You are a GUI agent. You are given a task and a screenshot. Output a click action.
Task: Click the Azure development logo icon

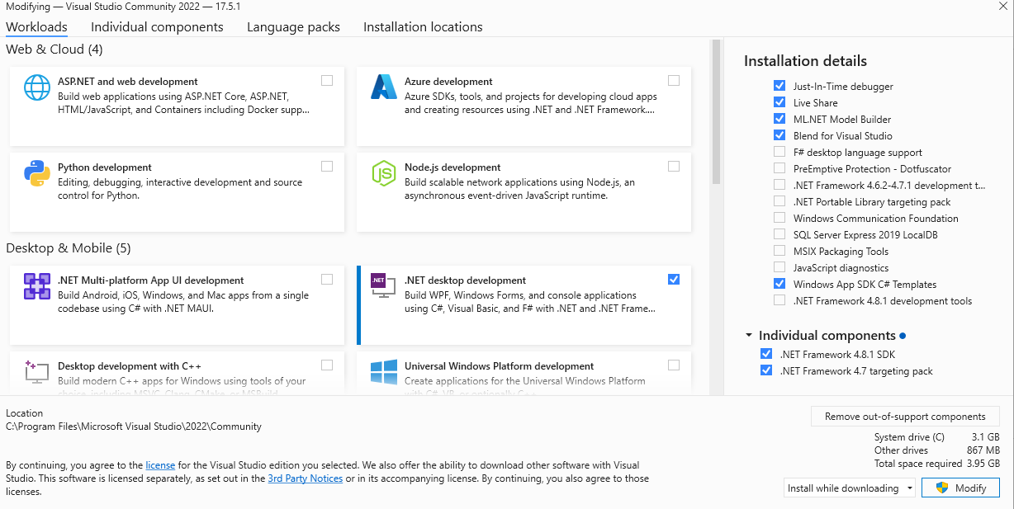coord(384,87)
